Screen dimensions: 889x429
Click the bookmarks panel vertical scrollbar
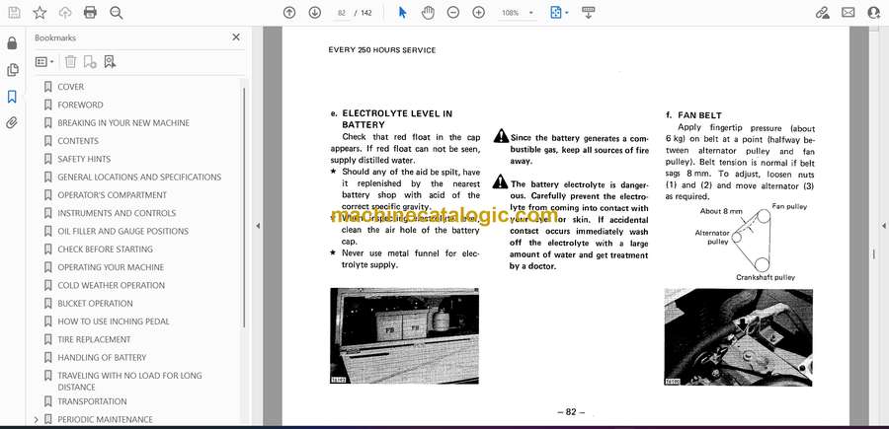(244, 207)
